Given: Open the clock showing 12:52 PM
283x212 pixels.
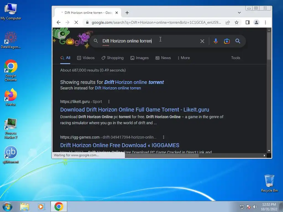Looking at the screenshot, I should (x=269, y=207).
